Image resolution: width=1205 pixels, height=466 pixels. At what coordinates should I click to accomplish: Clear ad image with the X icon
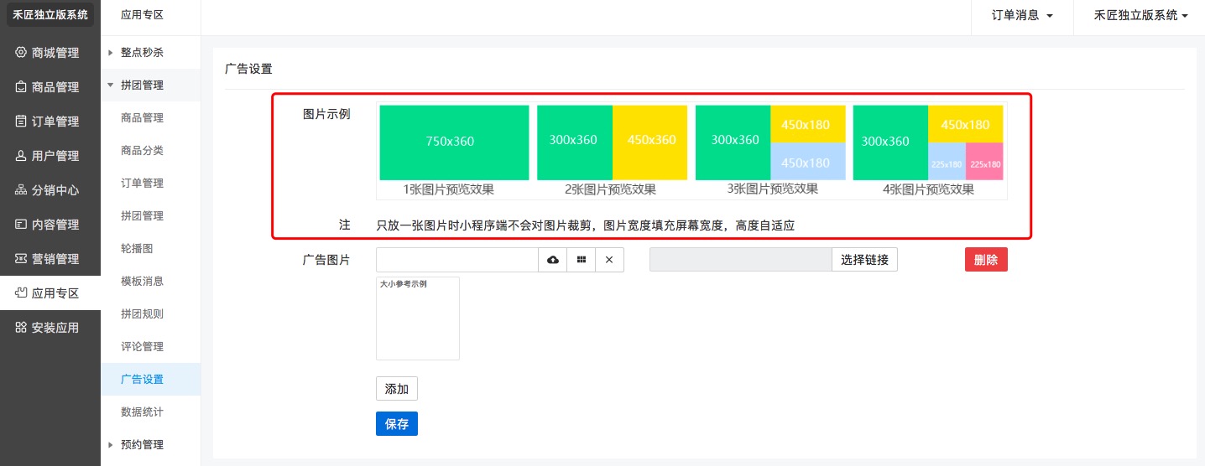(609, 260)
